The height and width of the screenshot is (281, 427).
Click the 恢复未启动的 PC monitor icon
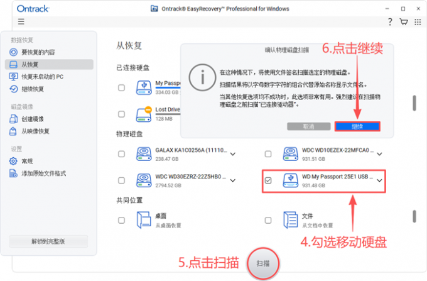[x=13, y=77]
